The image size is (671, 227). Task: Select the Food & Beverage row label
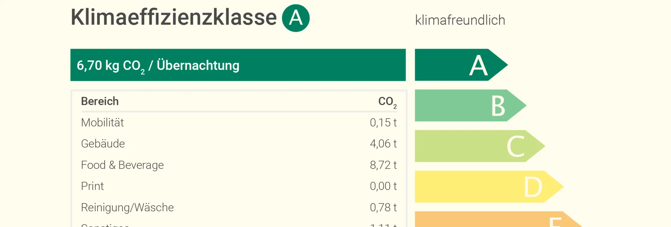(x=122, y=165)
